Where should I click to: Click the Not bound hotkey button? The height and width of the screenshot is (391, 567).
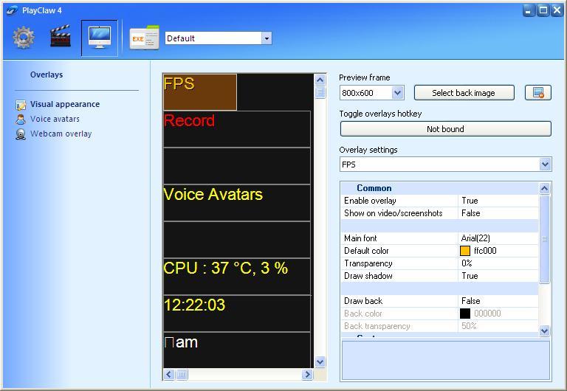coord(445,129)
